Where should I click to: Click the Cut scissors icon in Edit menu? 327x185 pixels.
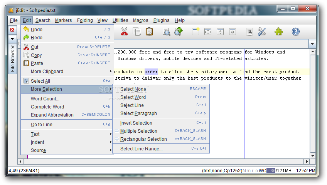26,47
